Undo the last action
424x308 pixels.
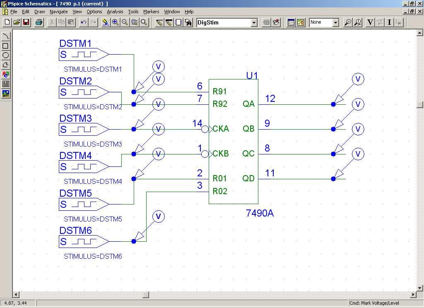84,22
